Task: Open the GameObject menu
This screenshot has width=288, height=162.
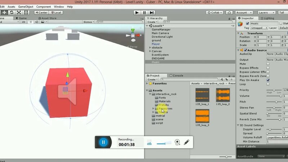Action: (x=26, y=6)
